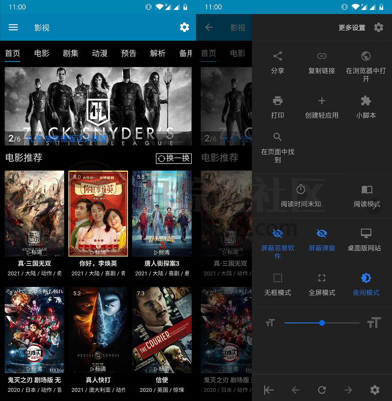Tap 在浏览器中打开 globe icon
The width and height of the screenshot is (392, 401).
pos(366,56)
